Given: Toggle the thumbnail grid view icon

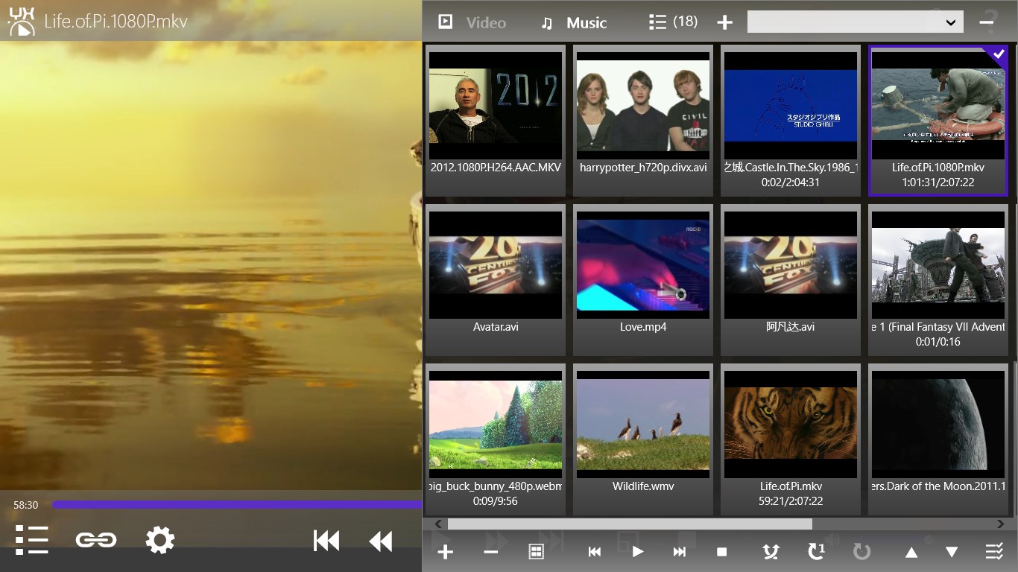Looking at the screenshot, I should 536,552.
